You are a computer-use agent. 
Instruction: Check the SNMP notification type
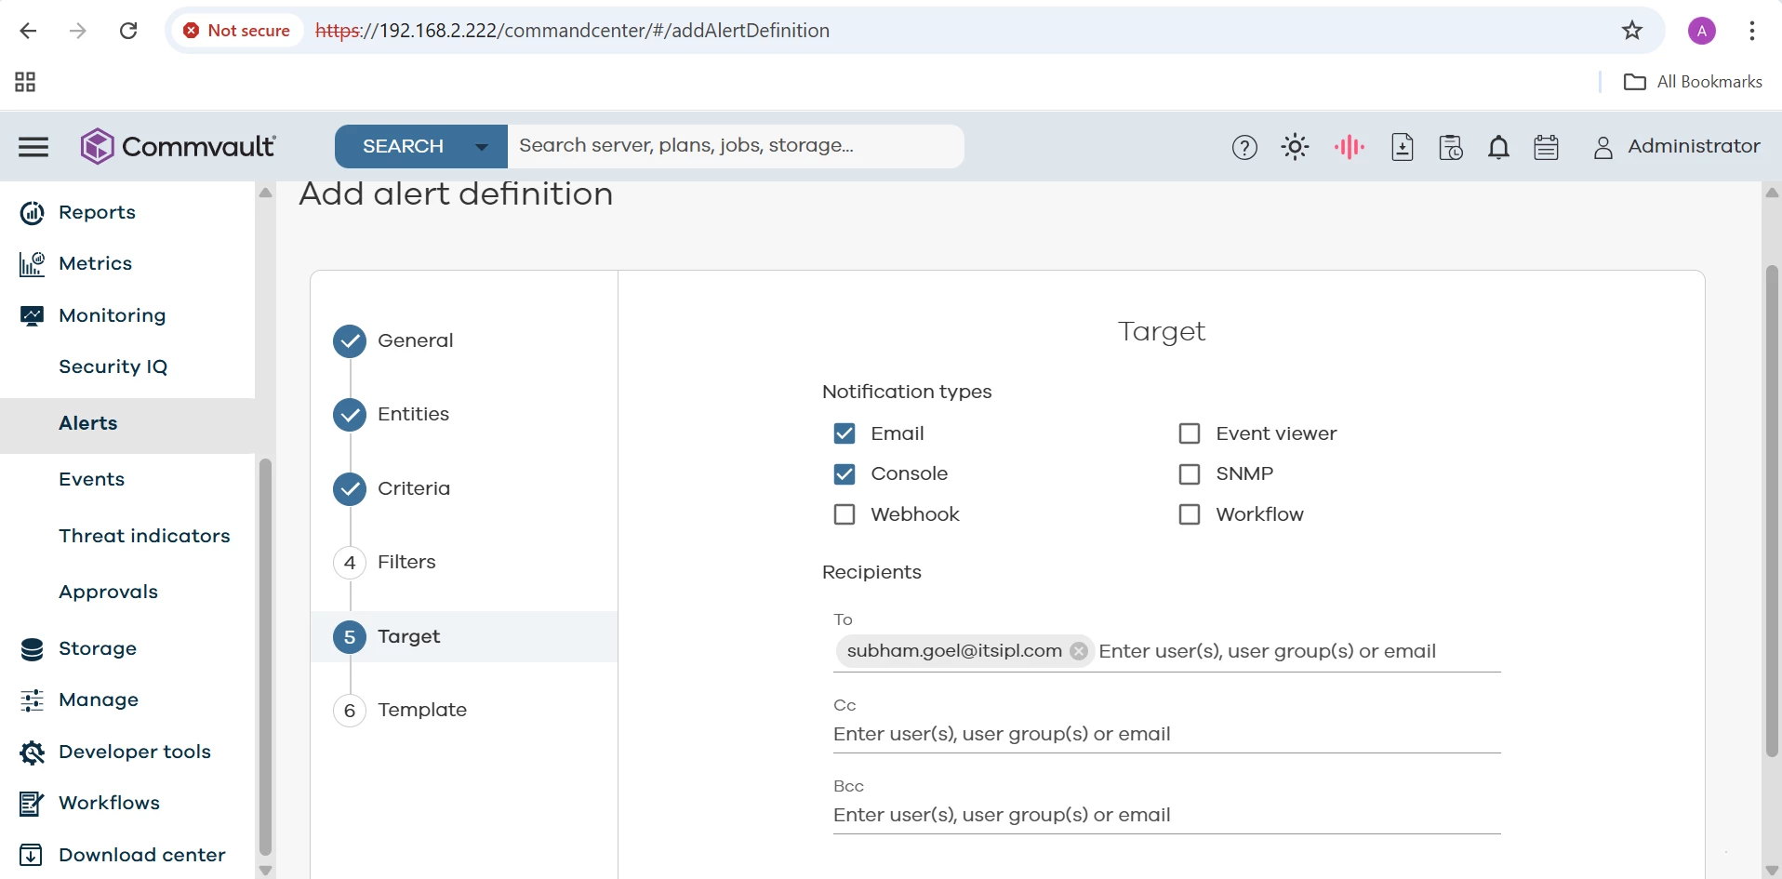[1190, 474]
